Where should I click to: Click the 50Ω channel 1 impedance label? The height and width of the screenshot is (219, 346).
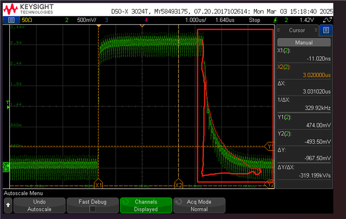[x=26, y=20]
